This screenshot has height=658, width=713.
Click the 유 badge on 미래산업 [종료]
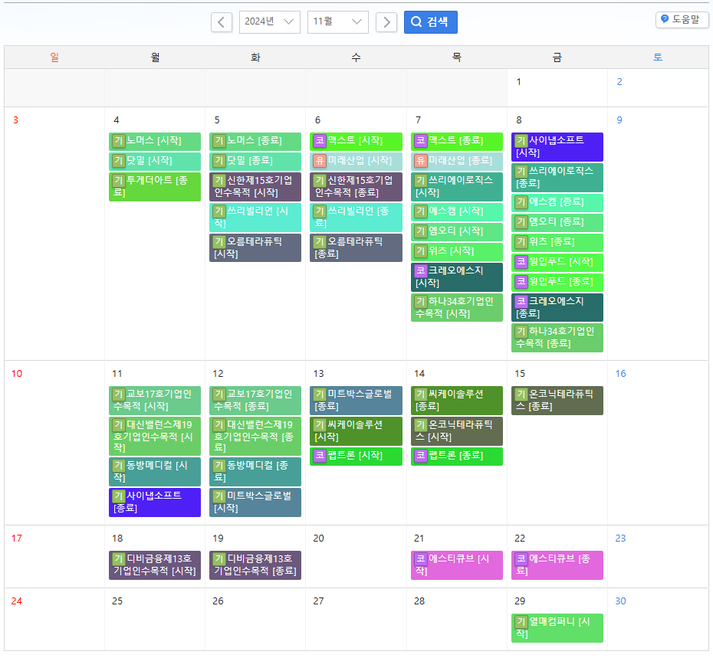[421, 160]
